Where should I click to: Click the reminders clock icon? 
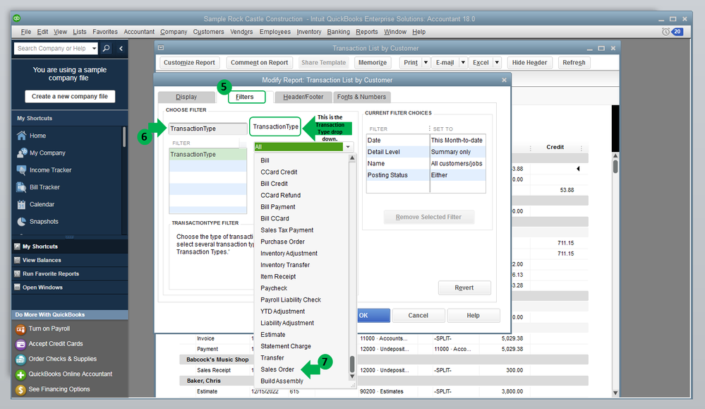tap(666, 32)
